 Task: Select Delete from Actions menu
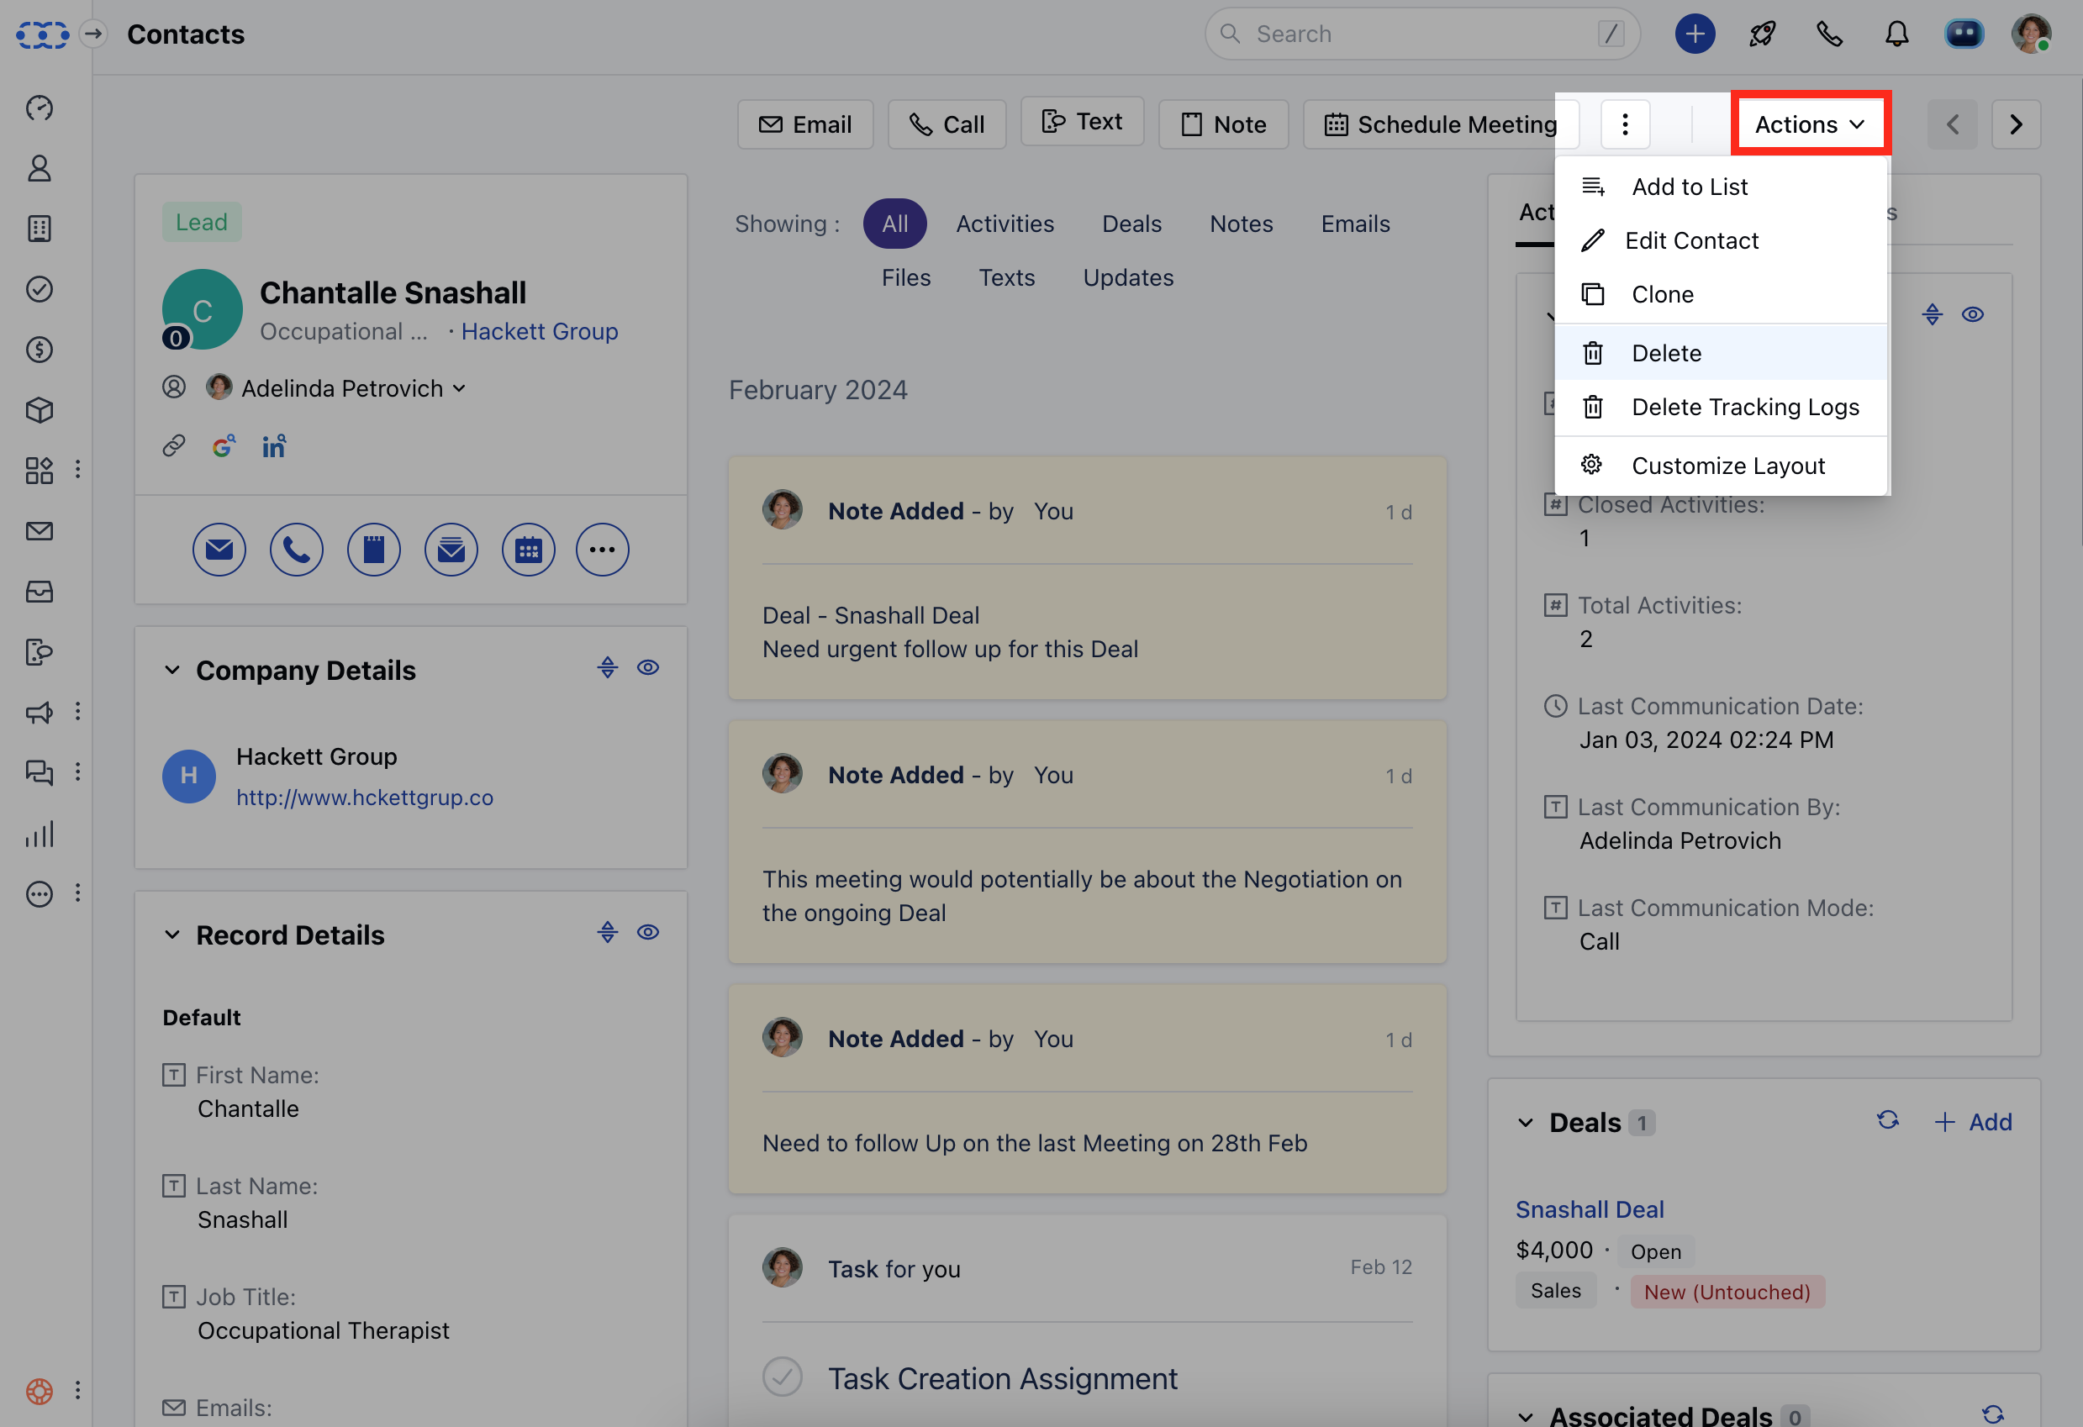coord(1666,353)
